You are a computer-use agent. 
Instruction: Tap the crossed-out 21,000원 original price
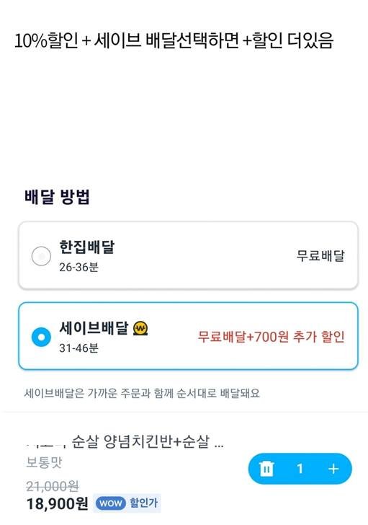[53, 486]
